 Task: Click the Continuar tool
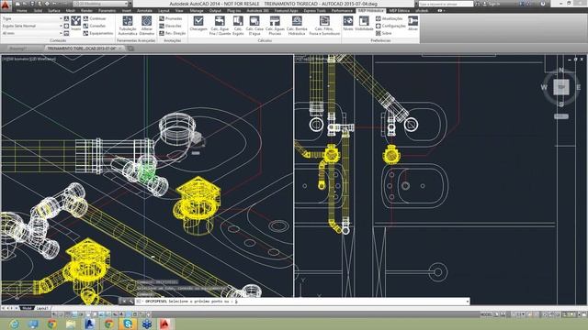tap(95, 18)
